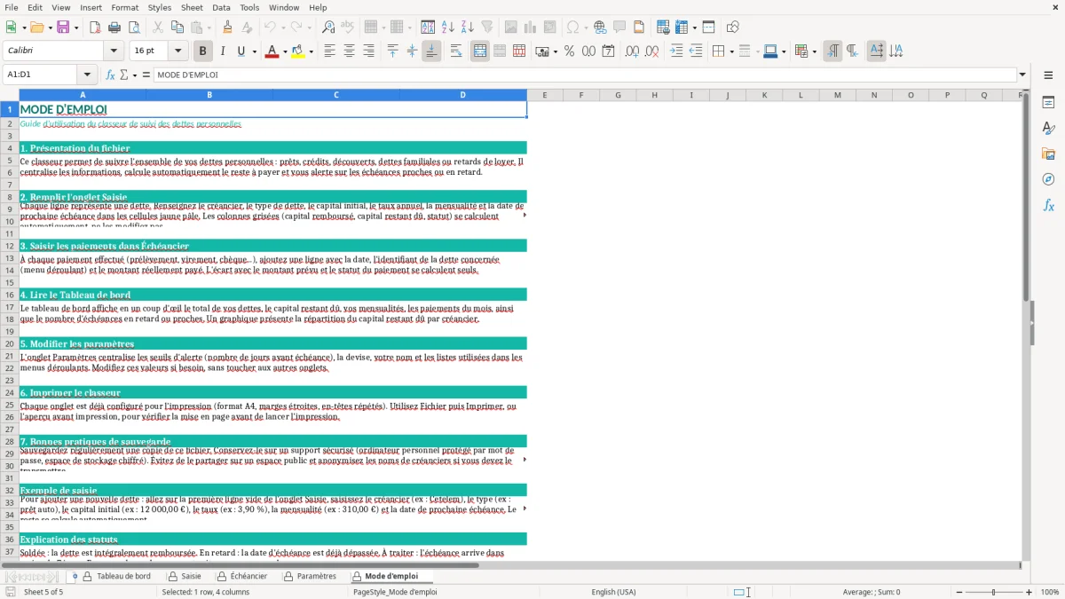Click the zoom in plus button
Image resolution: width=1065 pixels, height=599 pixels.
1029,592
